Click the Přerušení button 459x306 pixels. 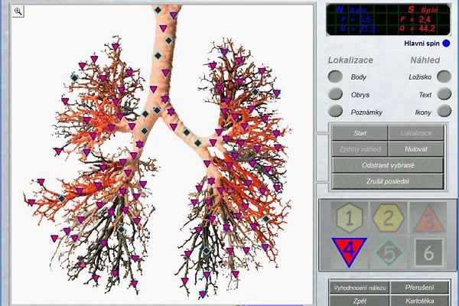419,288
